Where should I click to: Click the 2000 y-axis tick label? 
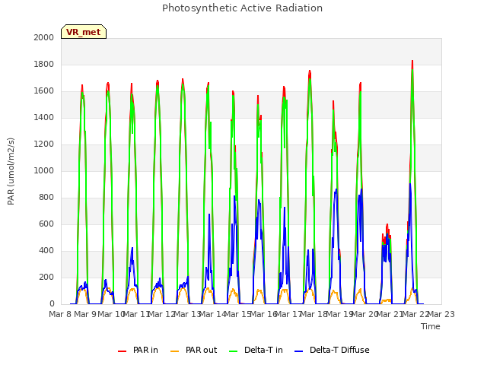point(44,37)
